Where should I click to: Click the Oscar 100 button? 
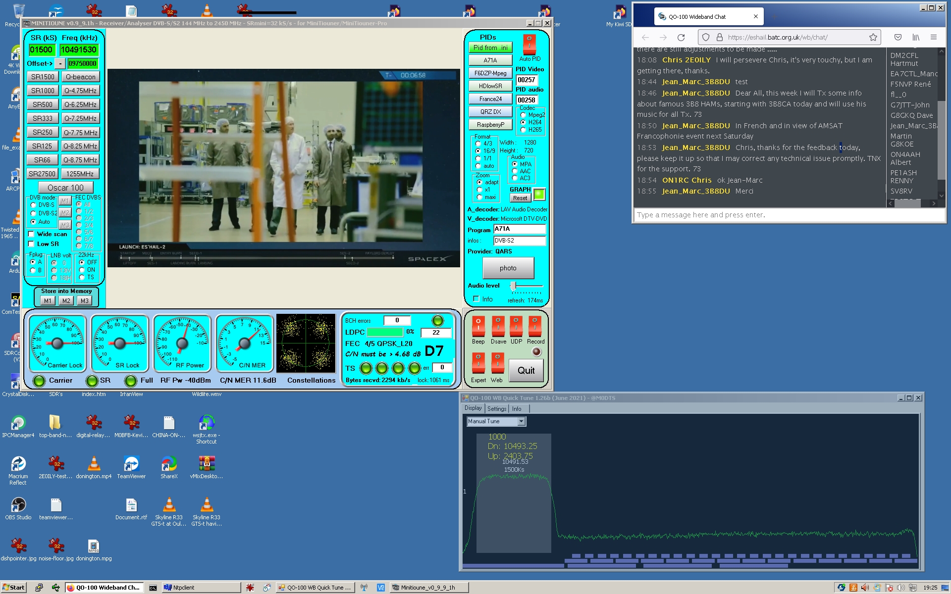pyautogui.click(x=65, y=188)
